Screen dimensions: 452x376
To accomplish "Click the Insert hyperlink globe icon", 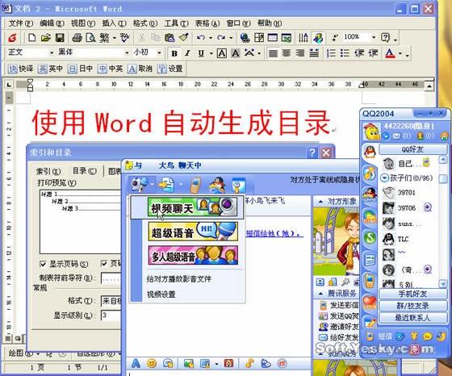I will tap(245, 37).
